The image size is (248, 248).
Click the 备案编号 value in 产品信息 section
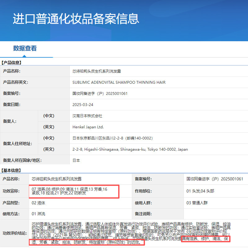pos(100,94)
